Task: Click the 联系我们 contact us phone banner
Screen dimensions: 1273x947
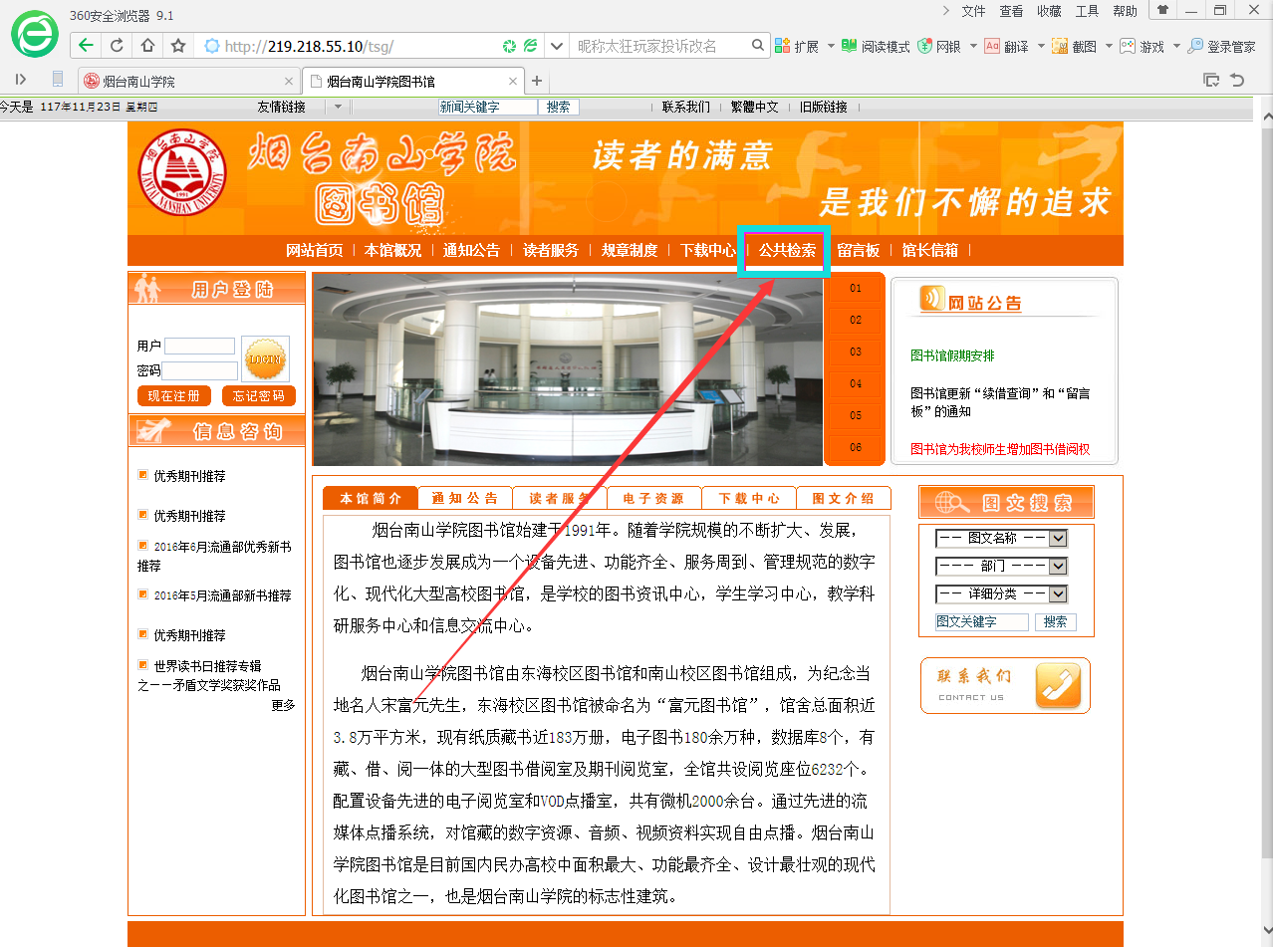Action: [1004, 685]
